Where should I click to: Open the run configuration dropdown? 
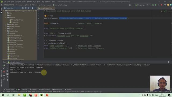click(142, 5)
